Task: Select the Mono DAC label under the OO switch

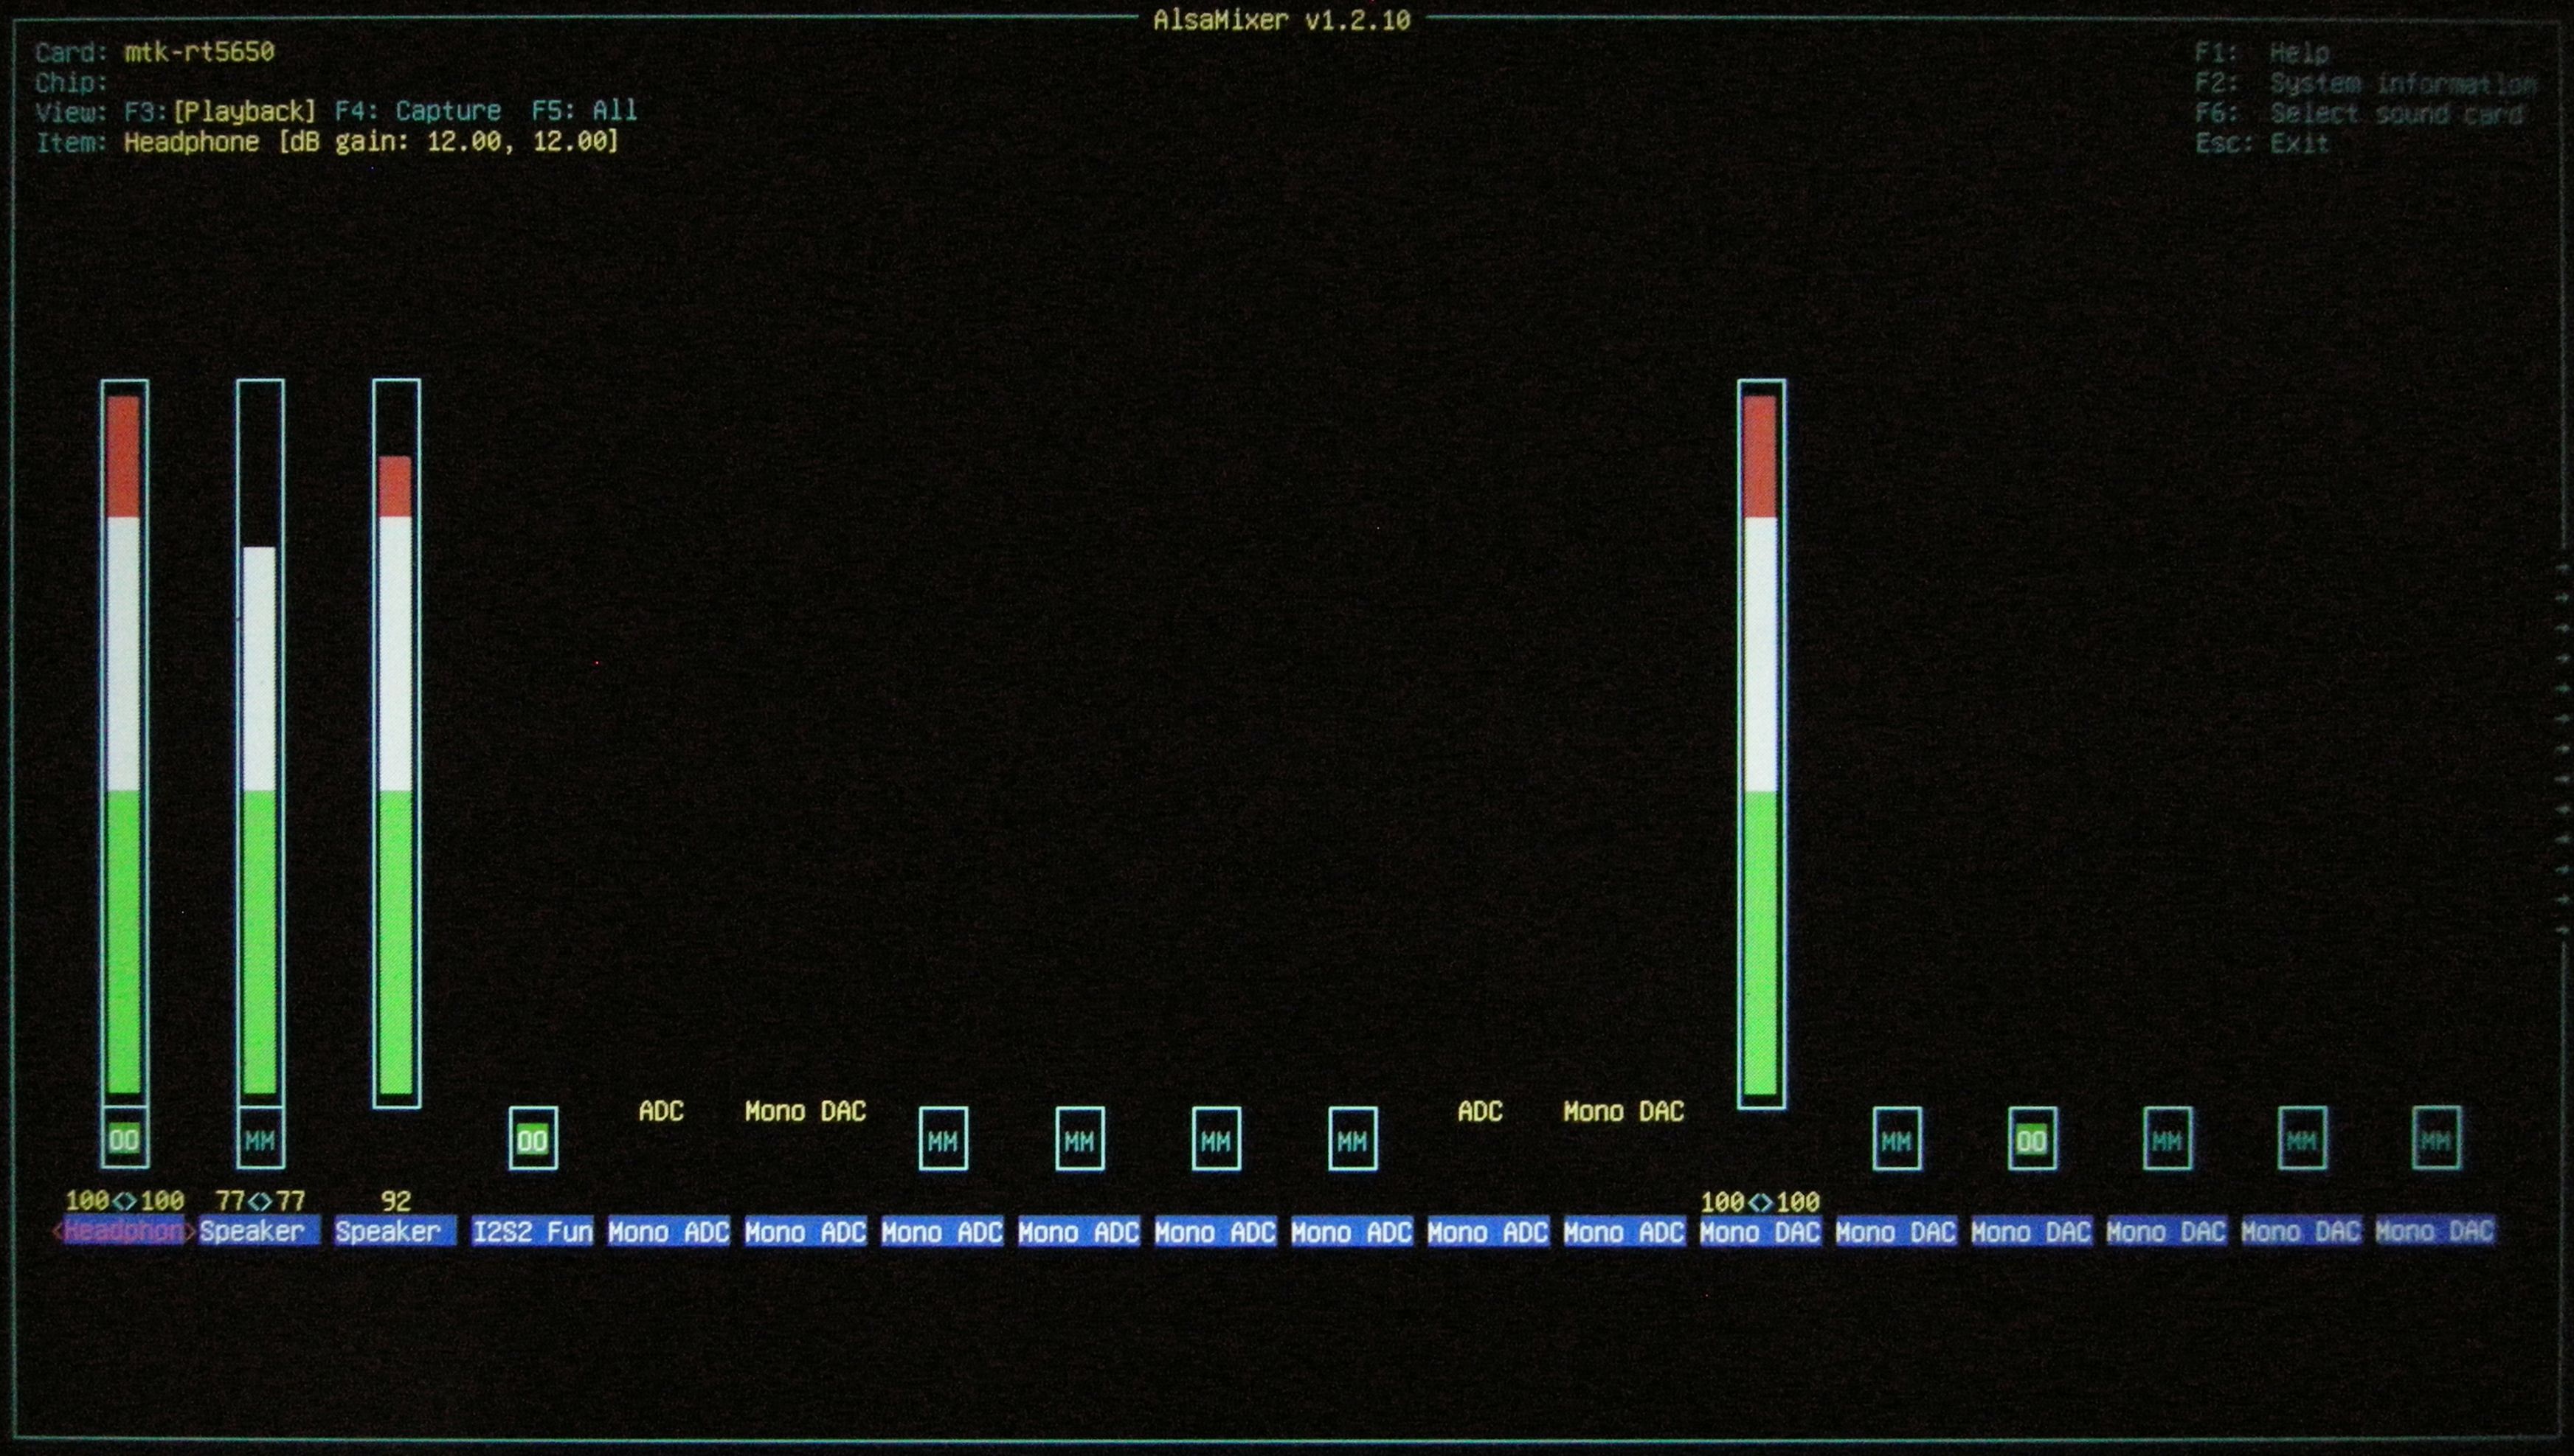Action: click(x=2032, y=1232)
